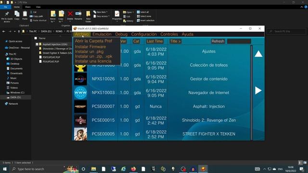Open the Archivo menu in Vita3K

coord(82,34)
